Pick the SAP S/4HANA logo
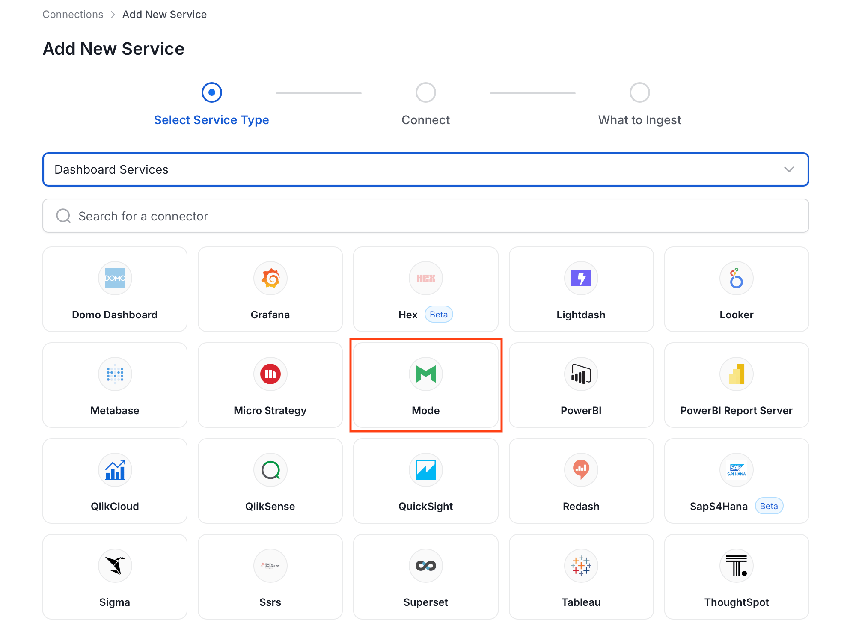Viewport: 844px width, 629px height. tap(736, 470)
